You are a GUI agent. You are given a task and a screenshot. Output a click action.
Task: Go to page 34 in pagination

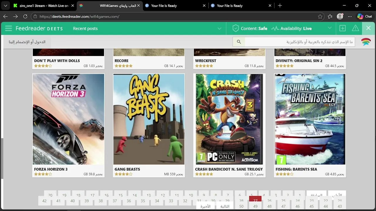[x=157, y=201]
